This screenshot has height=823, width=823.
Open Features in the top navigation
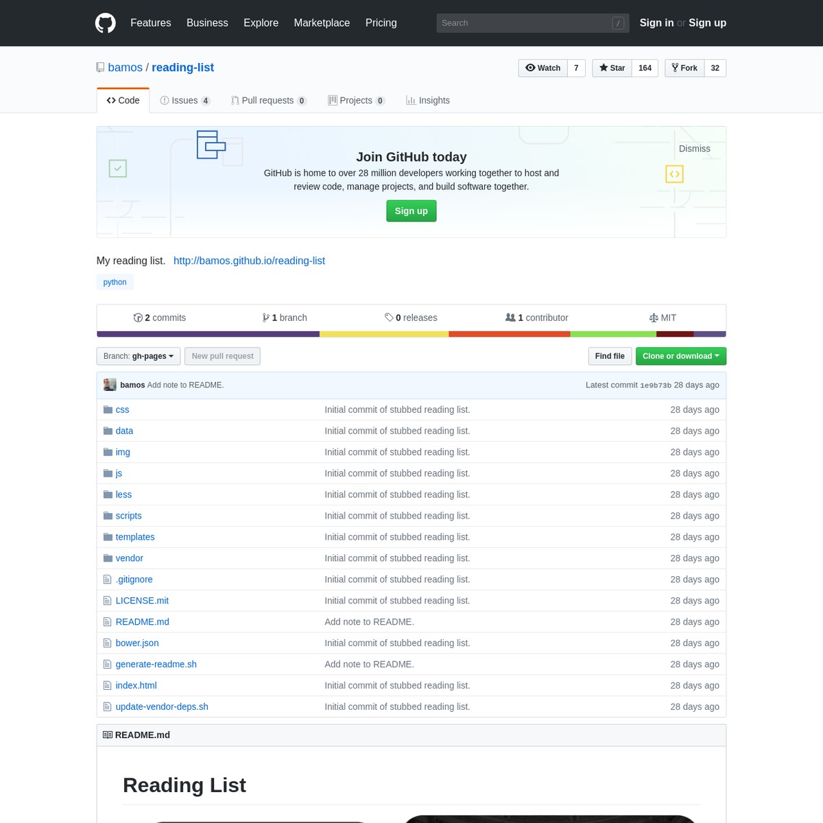pos(151,23)
